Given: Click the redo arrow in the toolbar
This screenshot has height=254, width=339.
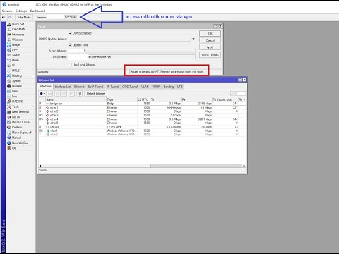Looking at the screenshot, I should [x=10, y=17].
